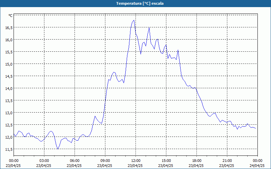Click the °C unit label on the axis
The image size is (271, 169).
click(x=11, y=16)
